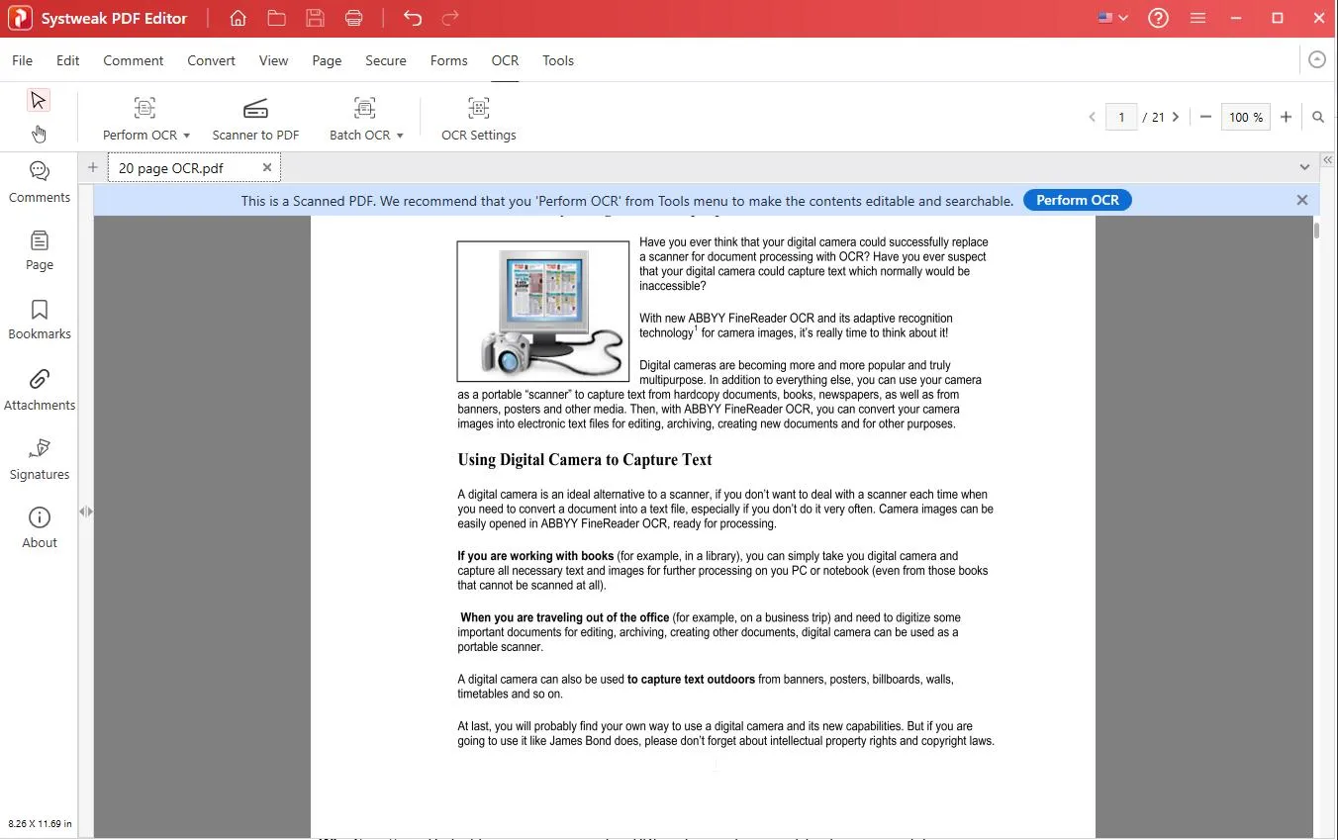
Task: Click the '/ 21' total page count
Action: coord(1153,117)
